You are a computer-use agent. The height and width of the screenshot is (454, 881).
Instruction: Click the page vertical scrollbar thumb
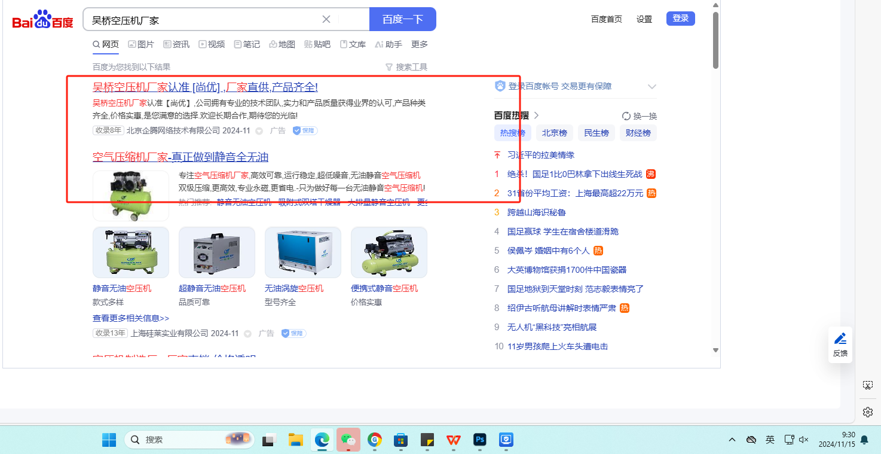[x=715, y=40]
